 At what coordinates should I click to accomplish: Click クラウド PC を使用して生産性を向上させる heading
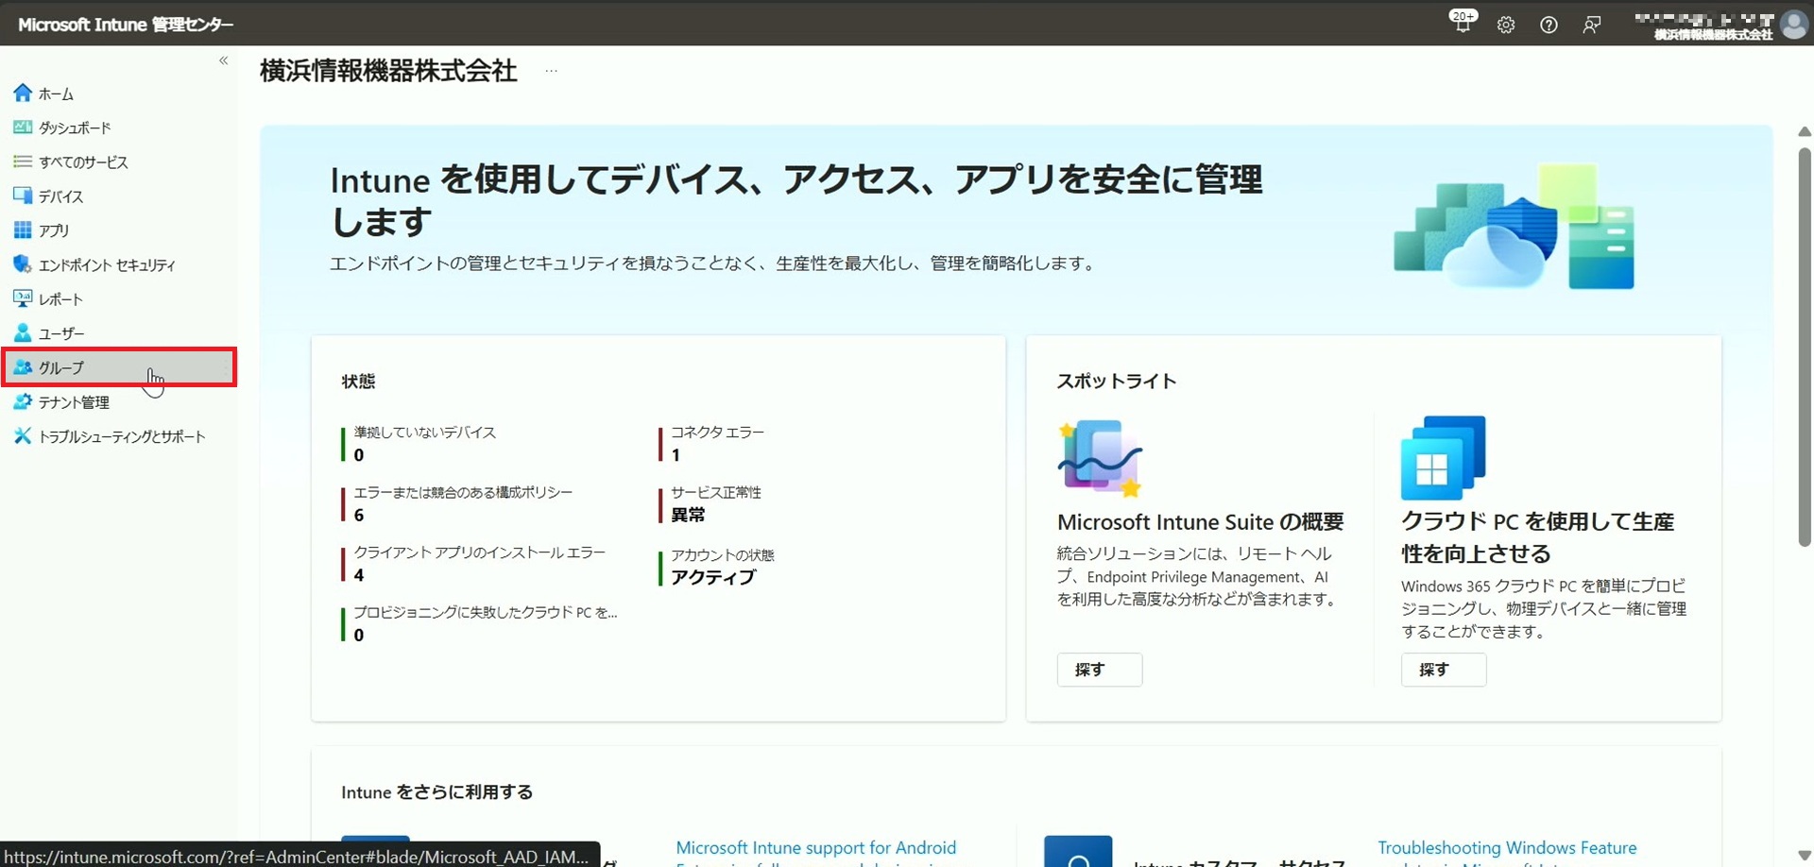[x=1538, y=537]
